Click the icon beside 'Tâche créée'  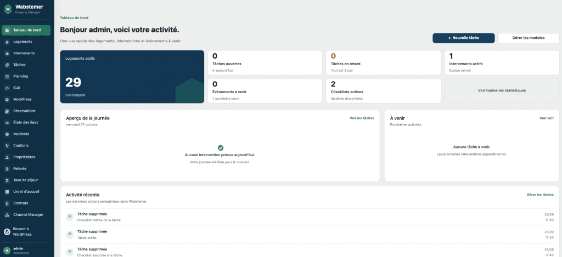tap(70, 235)
